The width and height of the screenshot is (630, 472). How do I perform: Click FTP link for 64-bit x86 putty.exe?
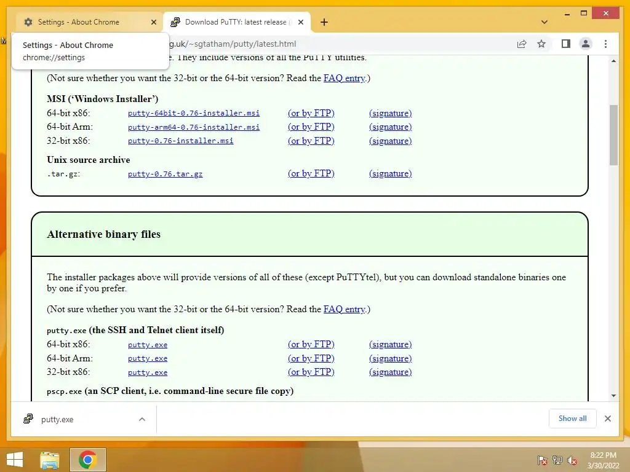coord(311,344)
